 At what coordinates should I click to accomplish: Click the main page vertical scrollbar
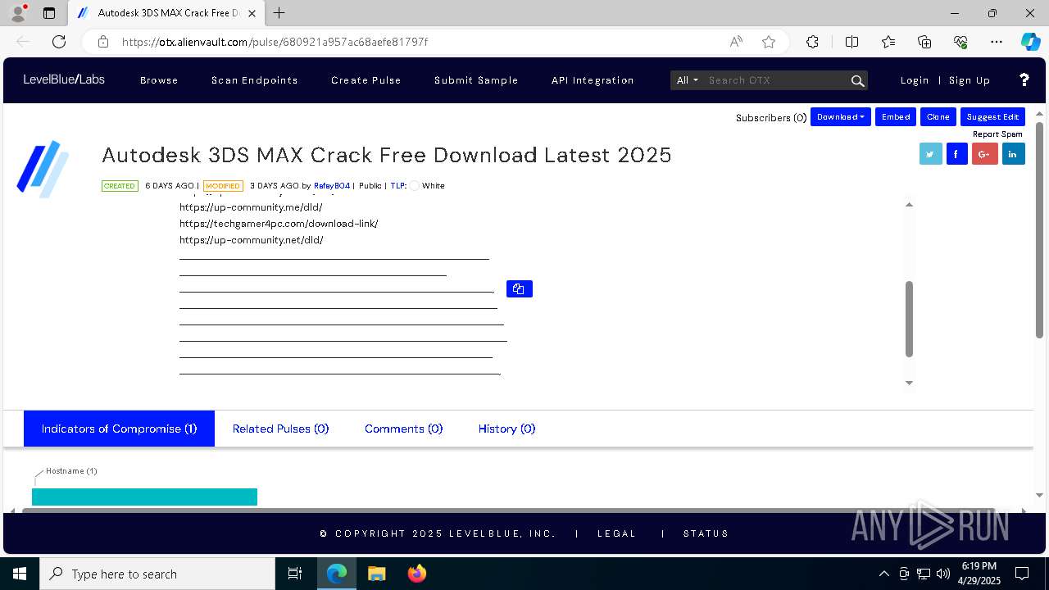point(1039,229)
